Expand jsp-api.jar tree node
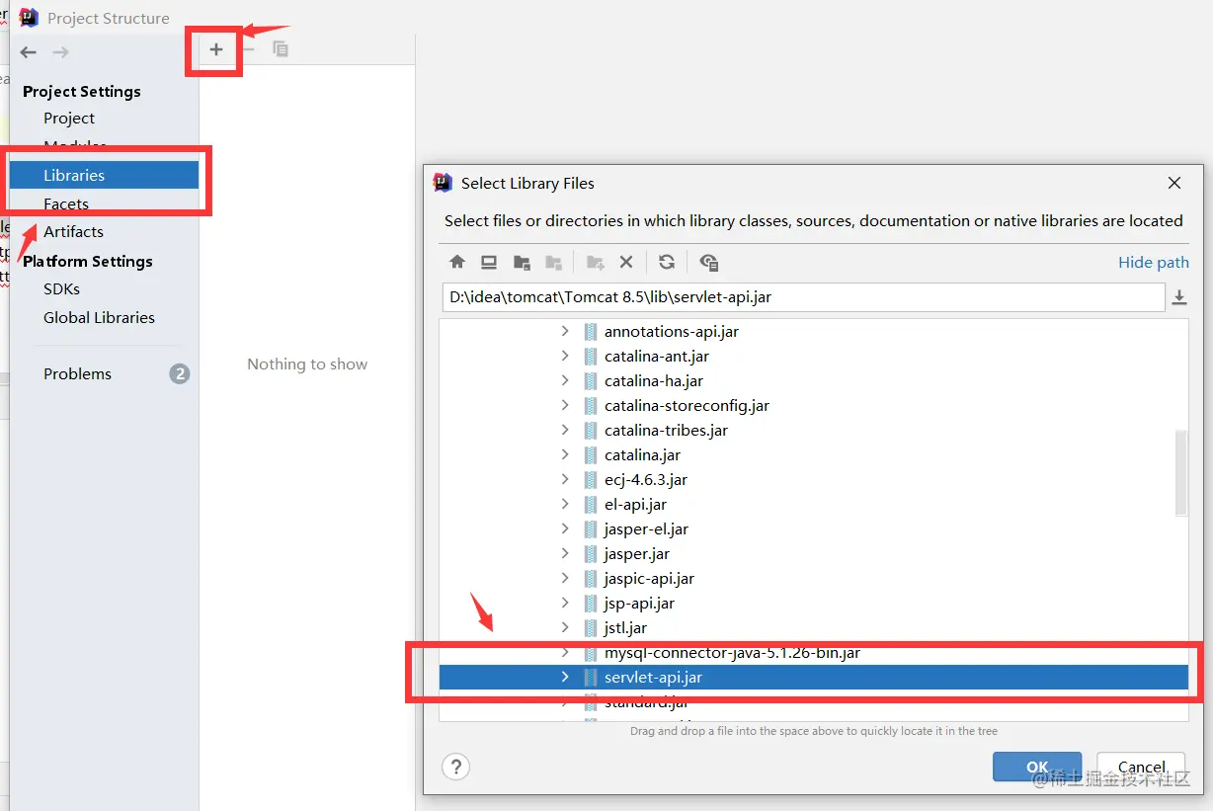This screenshot has width=1213, height=811. tap(565, 603)
